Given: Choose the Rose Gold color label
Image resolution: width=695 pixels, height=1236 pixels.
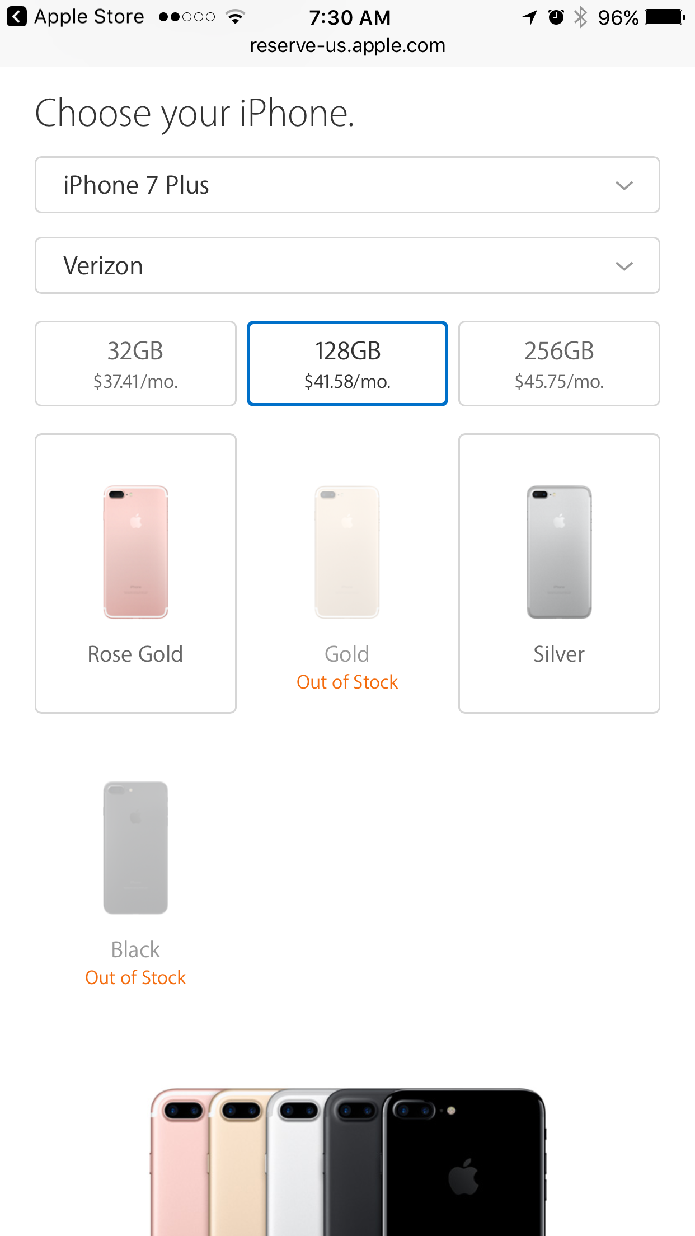Looking at the screenshot, I should coord(135,654).
